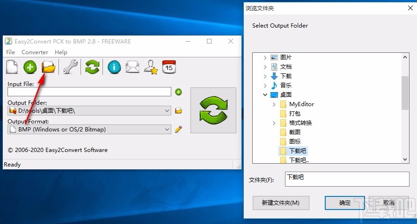
Task: Select the 图标 folder
Action: [295, 141]
